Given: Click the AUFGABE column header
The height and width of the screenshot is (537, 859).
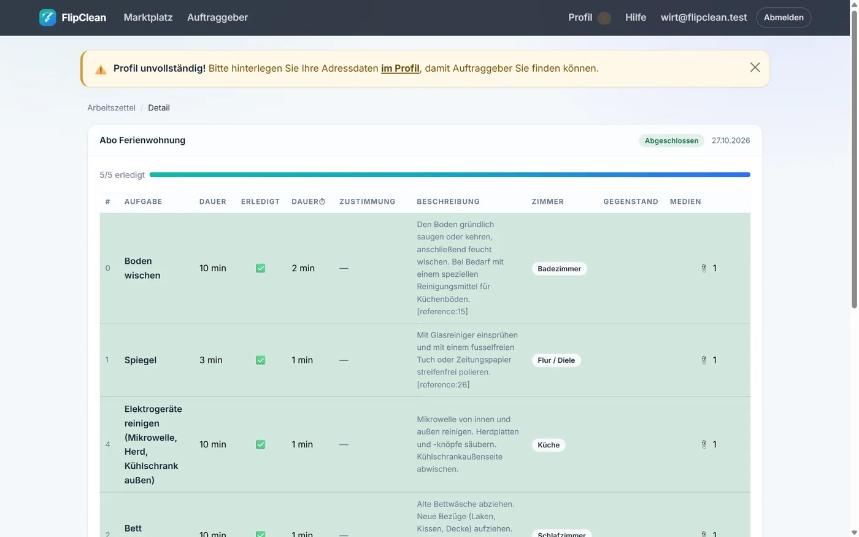Looking at the screenshot, I should (x=143, y=201).
